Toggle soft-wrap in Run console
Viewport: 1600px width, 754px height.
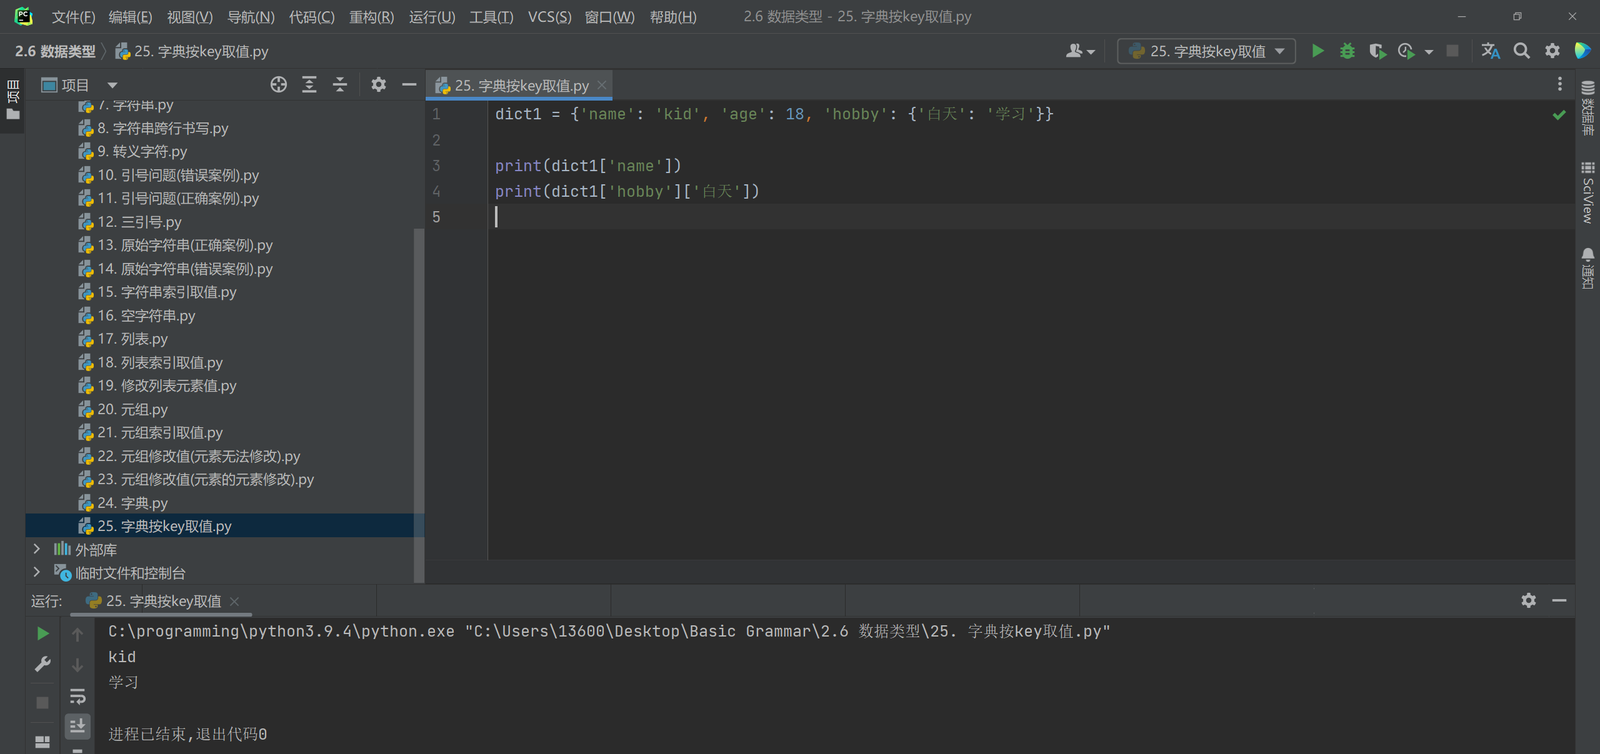(77, 696)
